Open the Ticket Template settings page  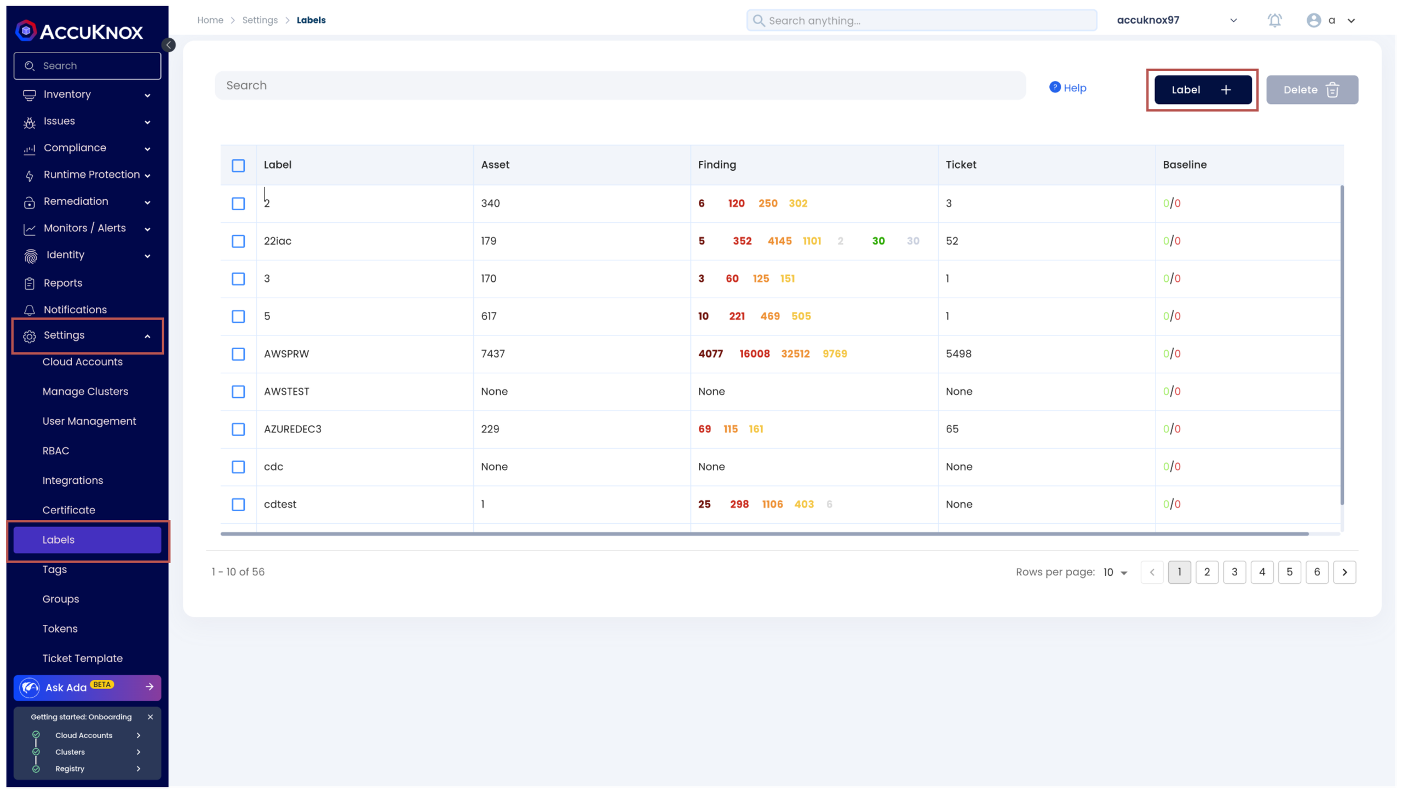pos(83,659)
